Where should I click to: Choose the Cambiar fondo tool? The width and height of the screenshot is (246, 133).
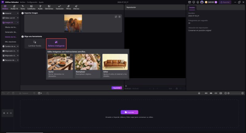(x=35, y=44)
